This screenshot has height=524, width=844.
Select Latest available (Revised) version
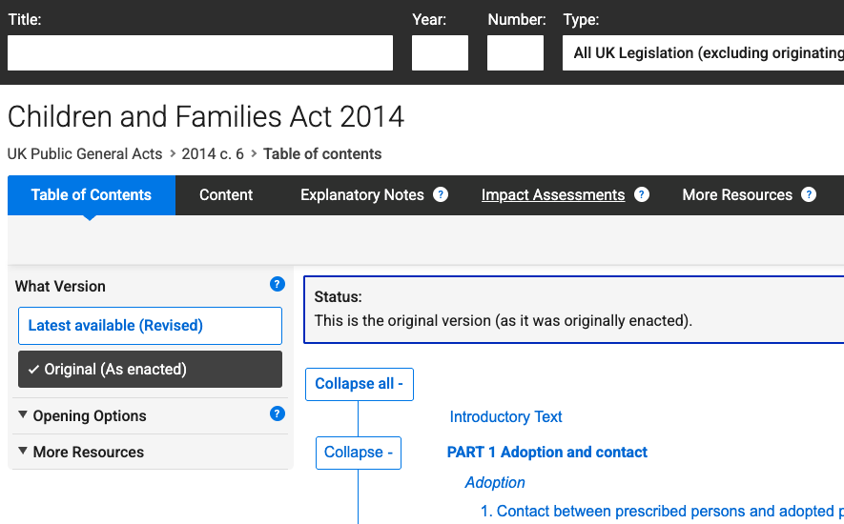coord(150,326)
